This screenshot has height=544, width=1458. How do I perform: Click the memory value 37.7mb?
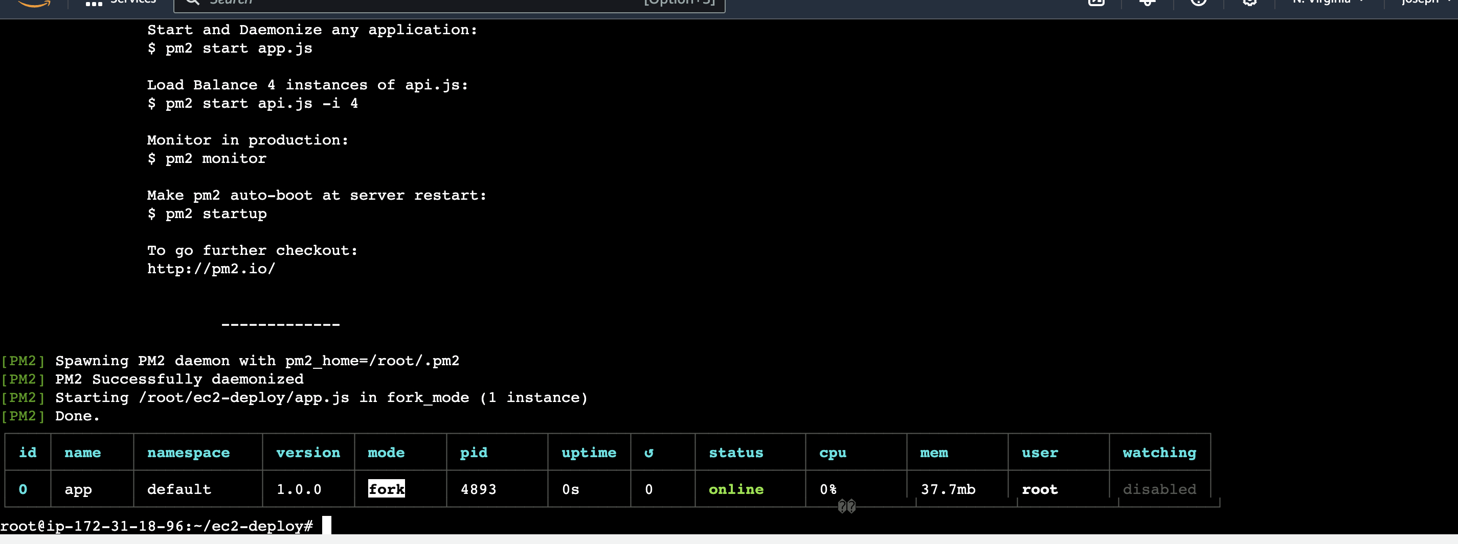click(x=948, y=489)
